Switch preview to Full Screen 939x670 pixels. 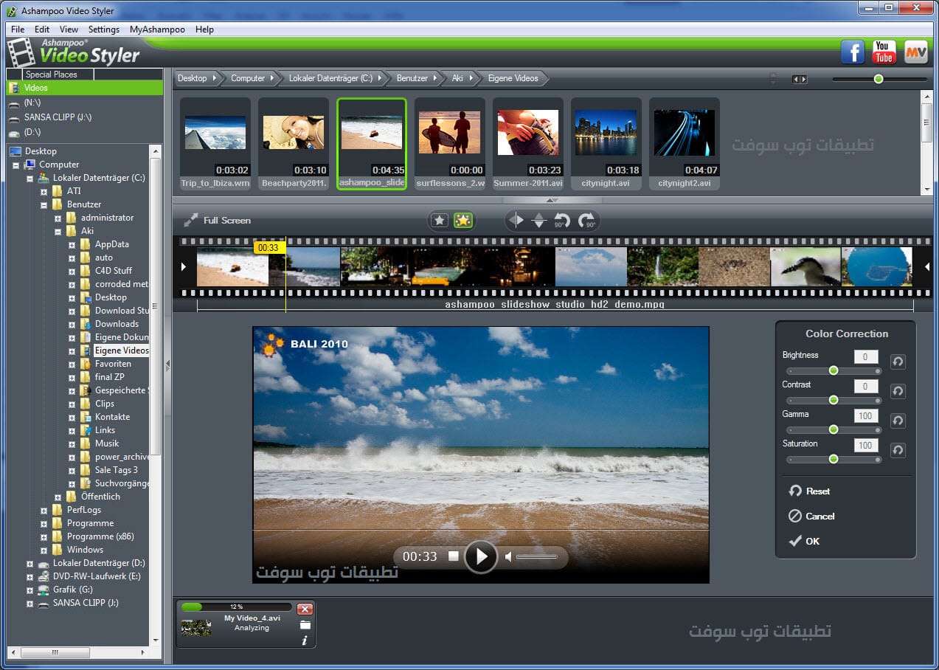click(x=218, y=220)
